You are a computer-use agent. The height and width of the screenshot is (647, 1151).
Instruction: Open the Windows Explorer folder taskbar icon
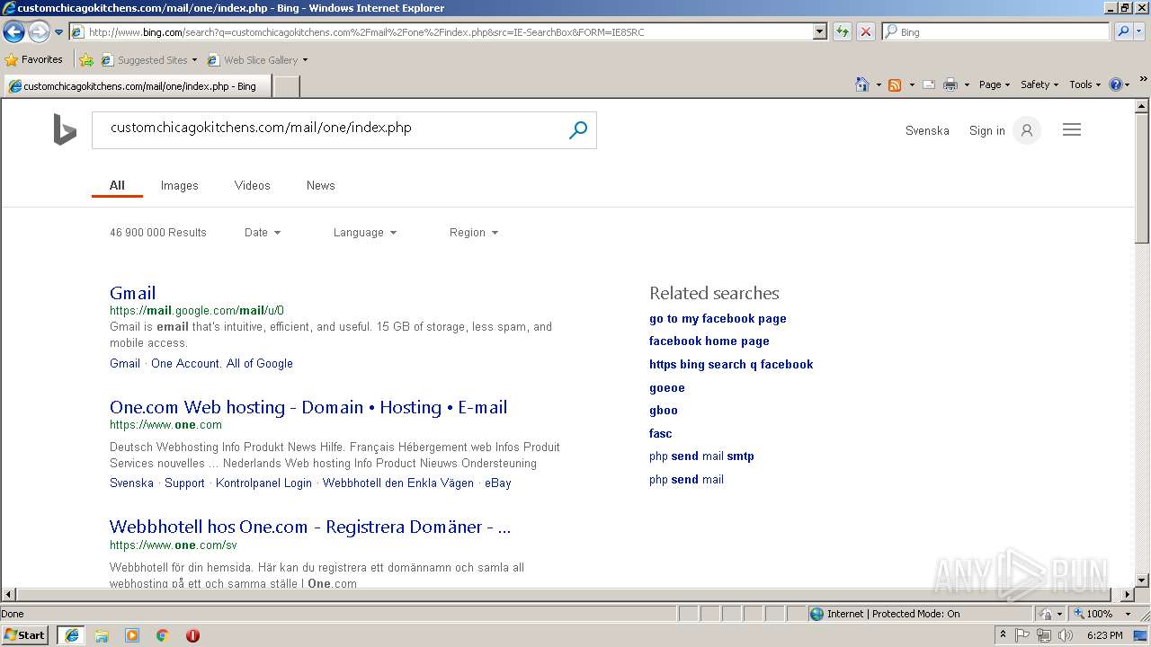102,635
